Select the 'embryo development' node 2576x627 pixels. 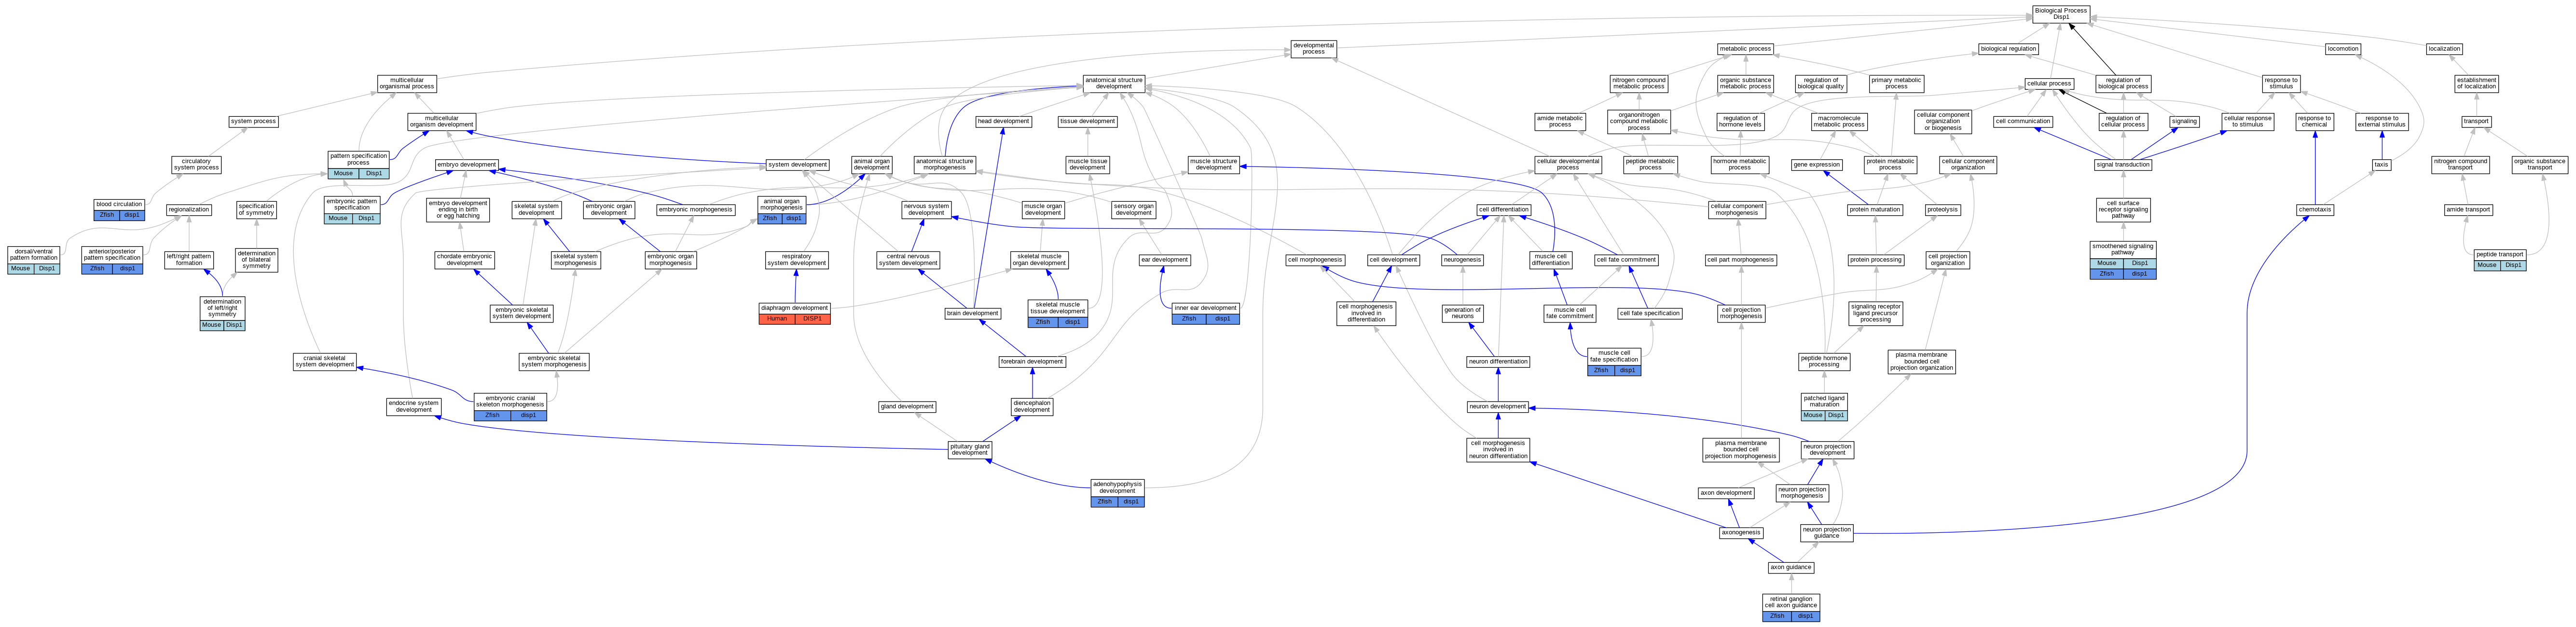[x=466, y=164]
